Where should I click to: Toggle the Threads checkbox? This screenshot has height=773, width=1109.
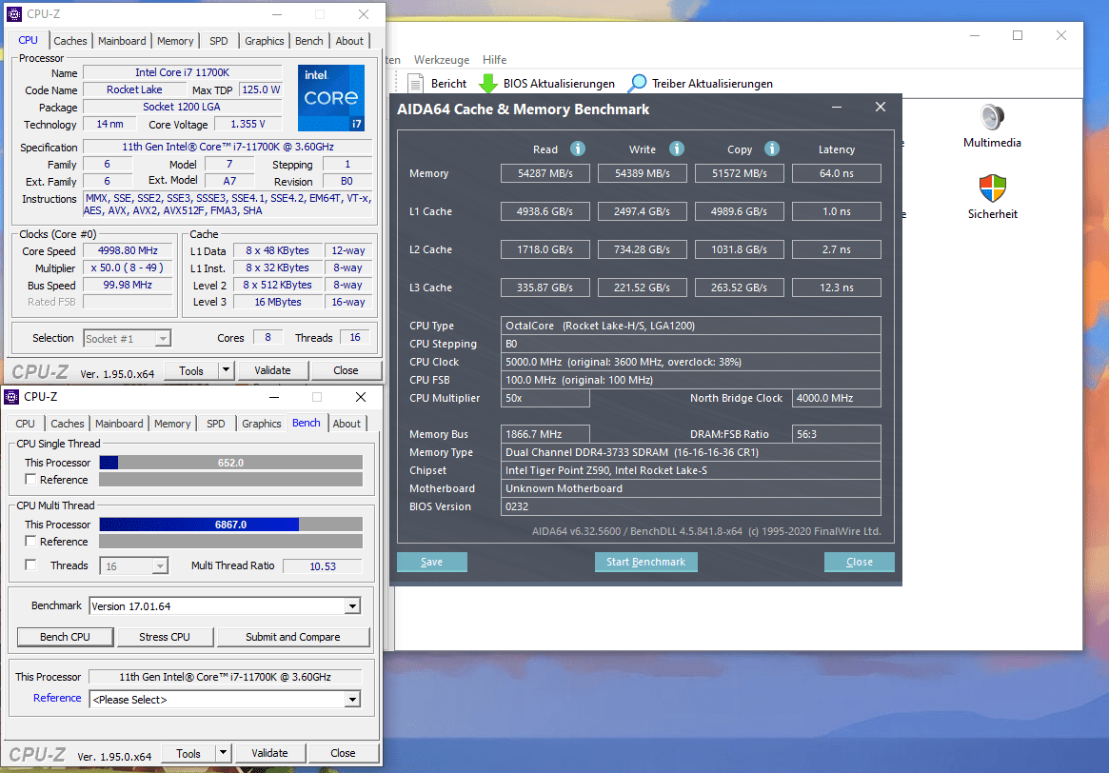(x=31, y=565)
